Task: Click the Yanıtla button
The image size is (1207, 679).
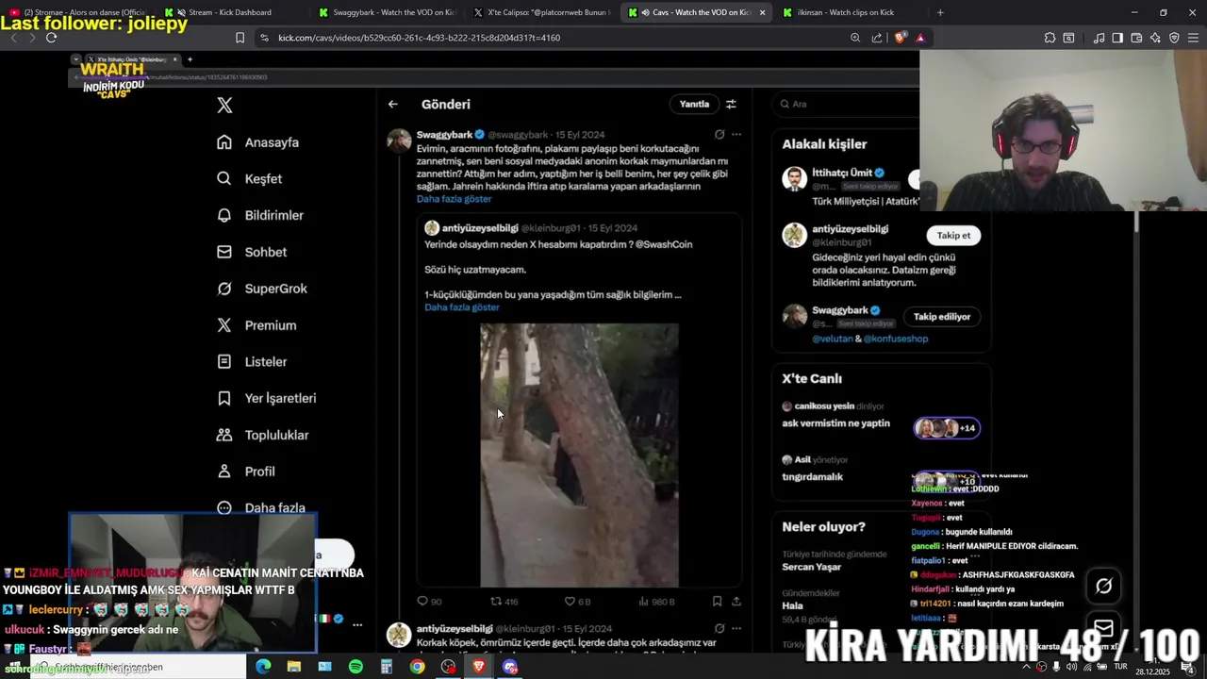Action: click(x=694, y=104)
